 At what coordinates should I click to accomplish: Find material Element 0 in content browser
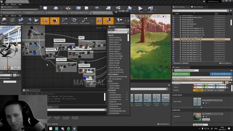click(206, 116)
